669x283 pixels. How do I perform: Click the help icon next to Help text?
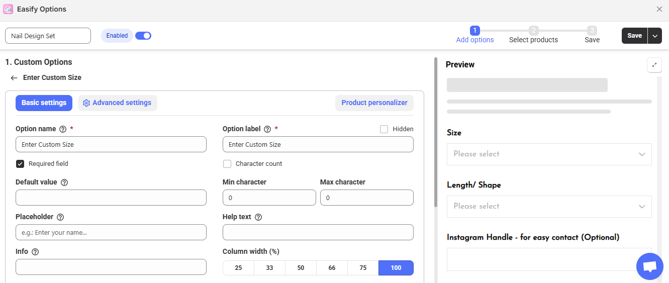click(x=258, y=217)
